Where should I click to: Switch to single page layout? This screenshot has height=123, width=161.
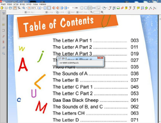(x=82, y=8)
